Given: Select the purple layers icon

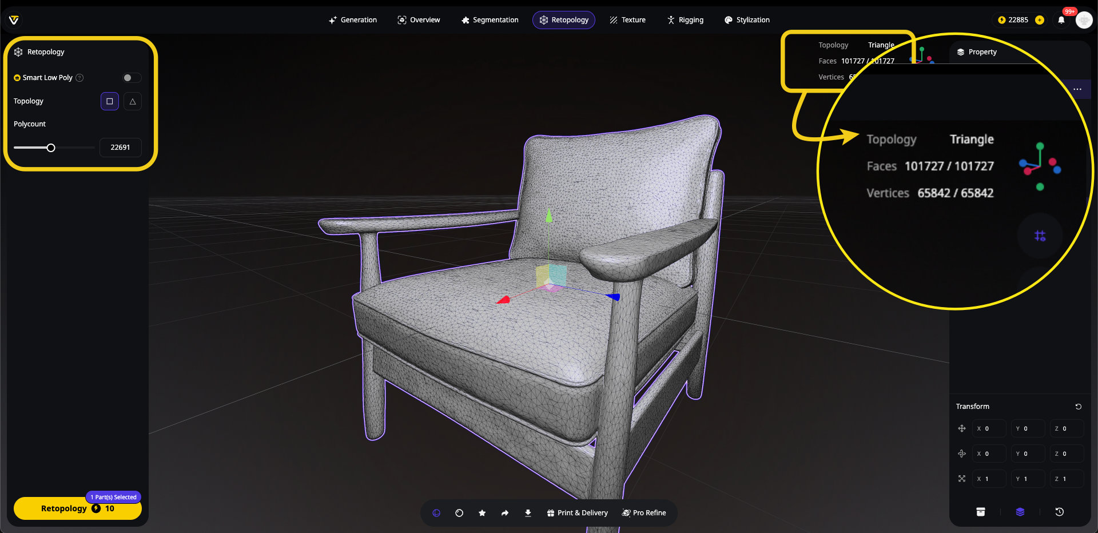Looking at the screenshot, I should click(1020, 512).
